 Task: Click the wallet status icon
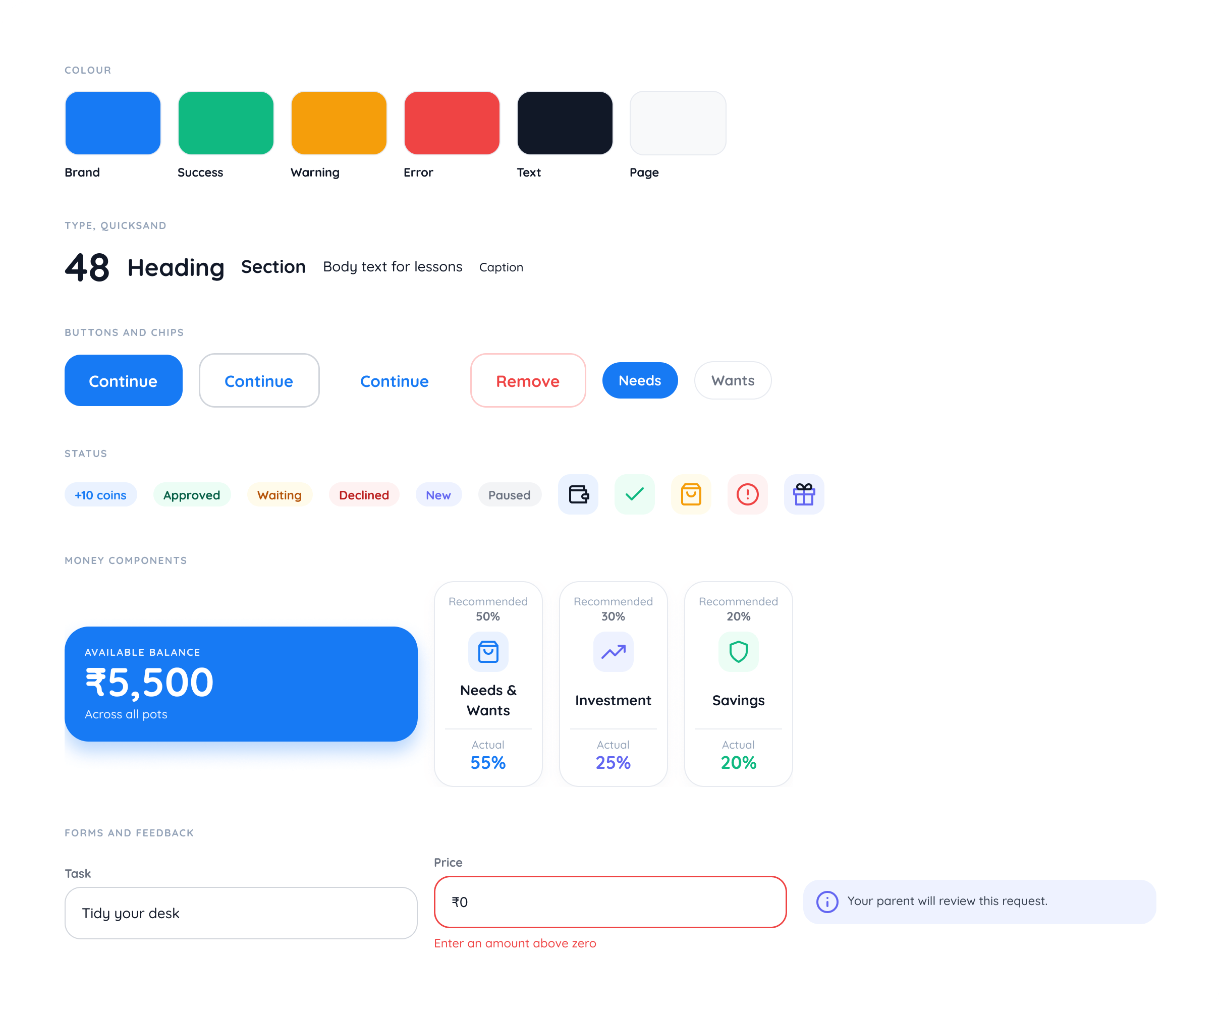[x=578, y=495]
